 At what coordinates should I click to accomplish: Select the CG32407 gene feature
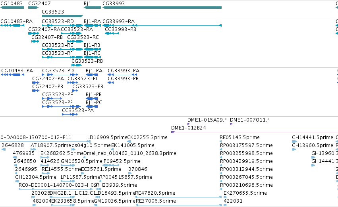pos(33,8)
